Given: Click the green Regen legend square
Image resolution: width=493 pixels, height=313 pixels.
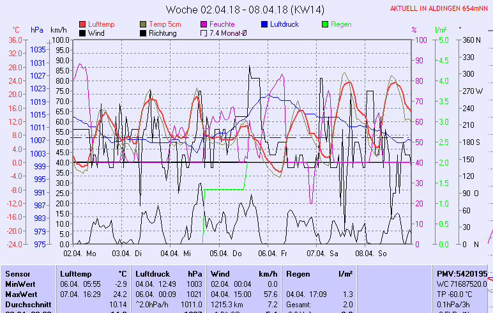Looking at the screenshot, I should pos(325,24).
